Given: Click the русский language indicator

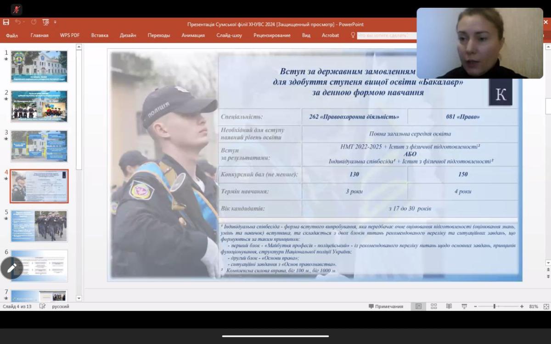Looking at the screenshot, I should click(61, 306).
